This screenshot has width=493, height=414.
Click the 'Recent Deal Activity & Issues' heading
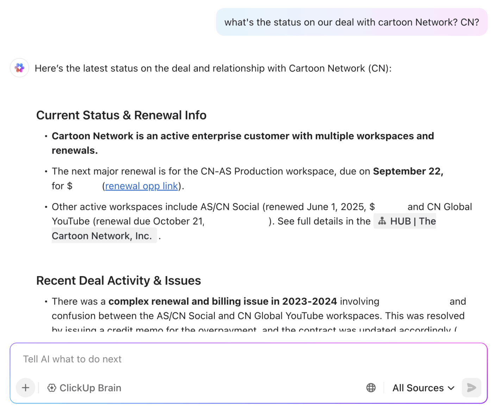click(119, 280)
